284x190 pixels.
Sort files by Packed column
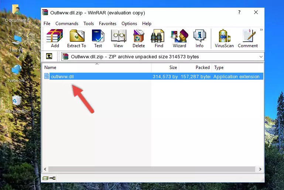click(195, 68)
